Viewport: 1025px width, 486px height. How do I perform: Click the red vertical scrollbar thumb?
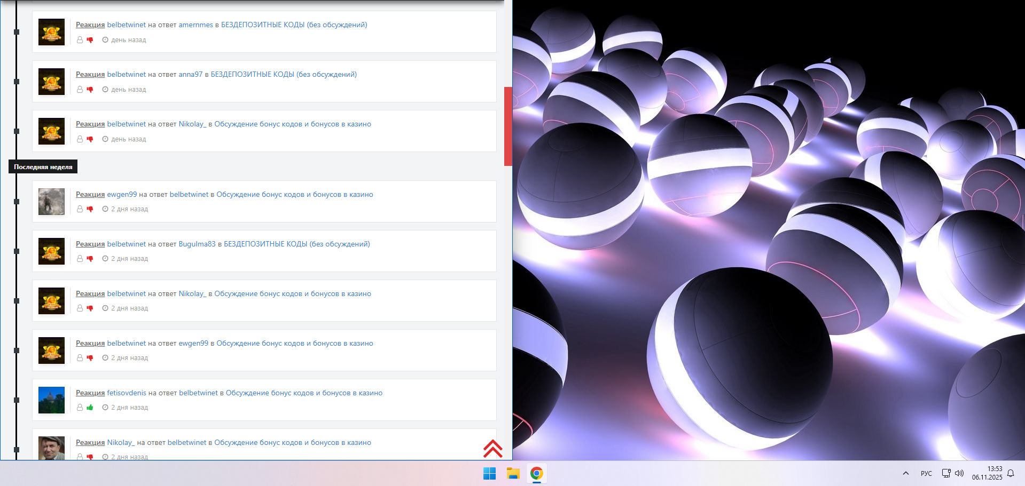point(508,126)
